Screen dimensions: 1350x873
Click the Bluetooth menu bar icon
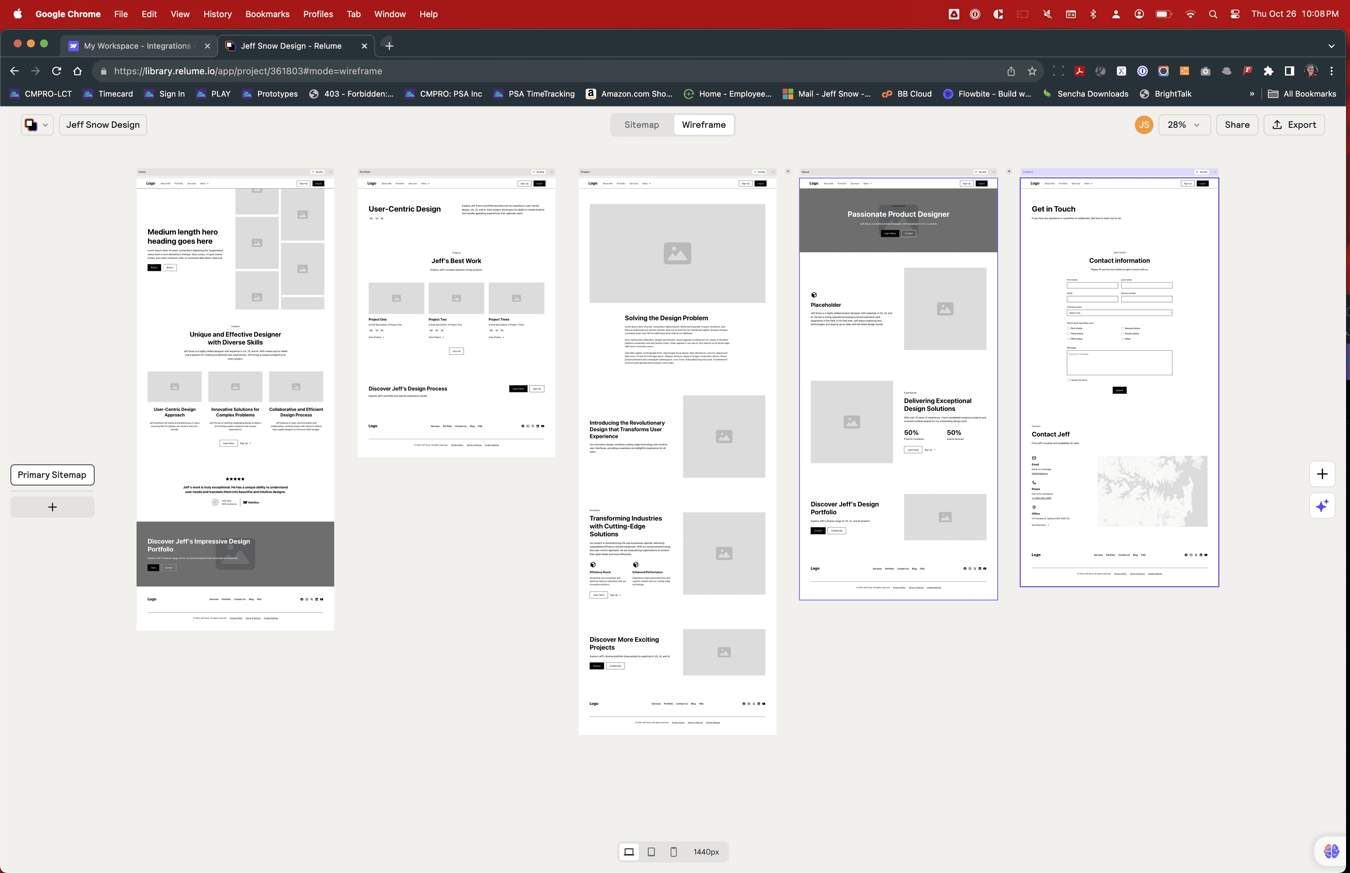(x=1093, y=14)
